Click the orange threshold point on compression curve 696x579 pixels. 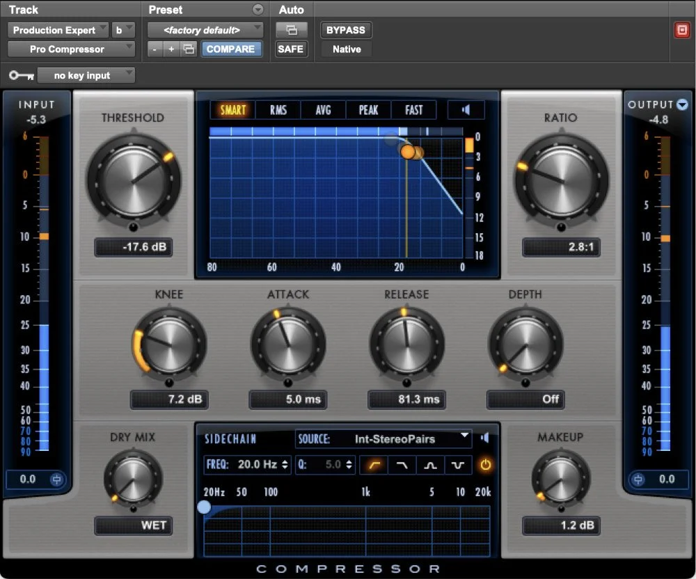407,152
